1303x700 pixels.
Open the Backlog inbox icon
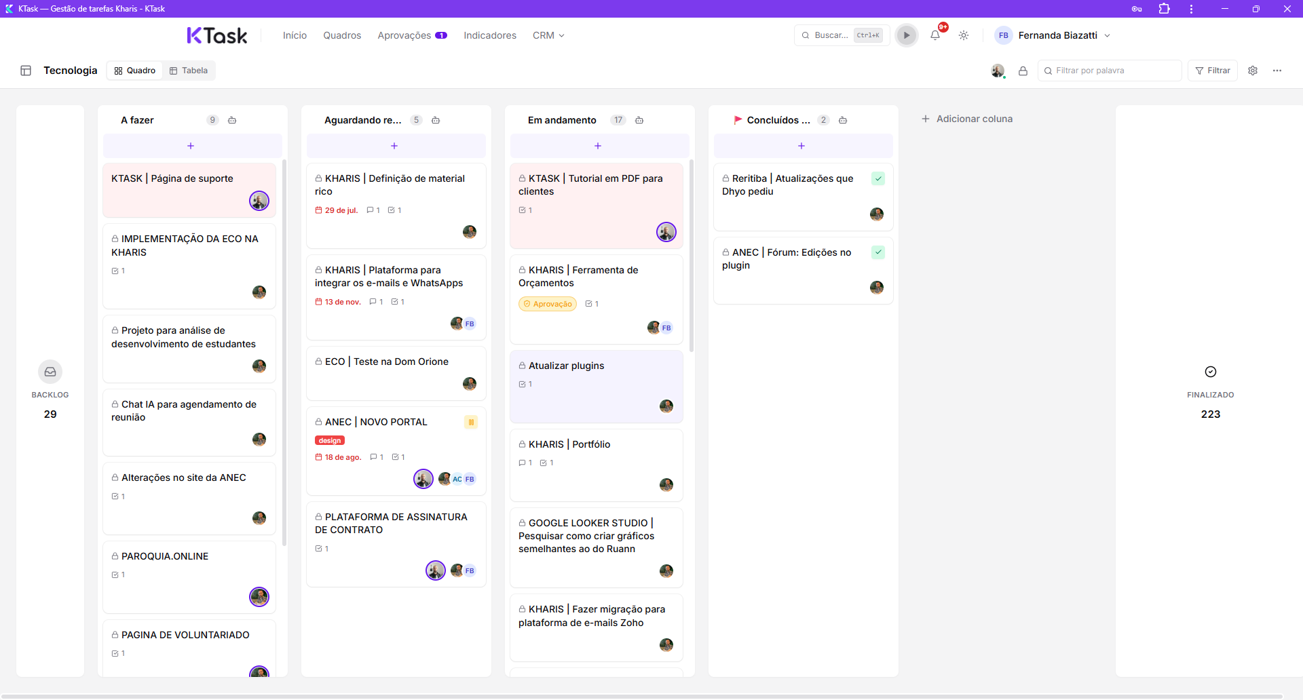50,372
